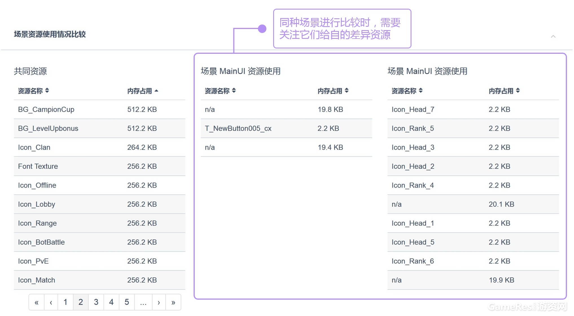Jump to last page with » button
The image size is (574, 316).
173,302
